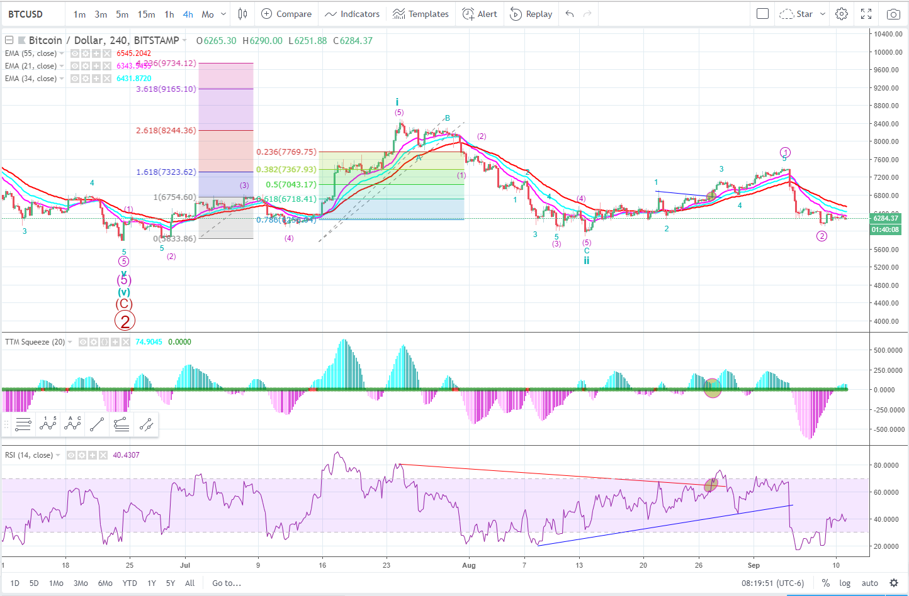
Task: Open the EMA (34, close) dropdown arrow
Action: tap(62, 79)
